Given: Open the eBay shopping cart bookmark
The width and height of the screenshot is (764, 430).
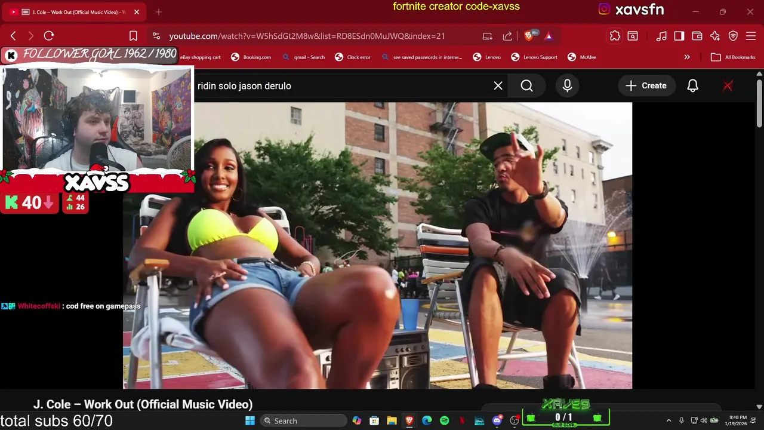Looking at the screenshot, I should click(x=201, y=57).
